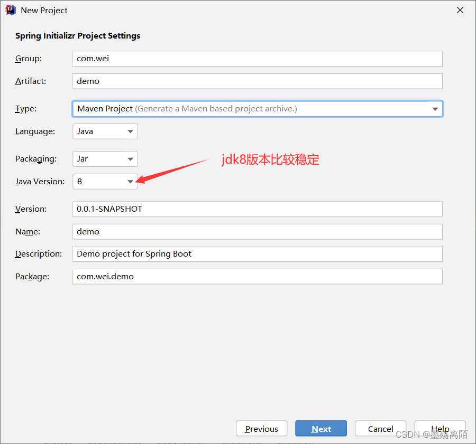The height and width of the screenshot is (444, 476).
Task: Open the Java Version dropdown
Action: click(x=105, y=182)
